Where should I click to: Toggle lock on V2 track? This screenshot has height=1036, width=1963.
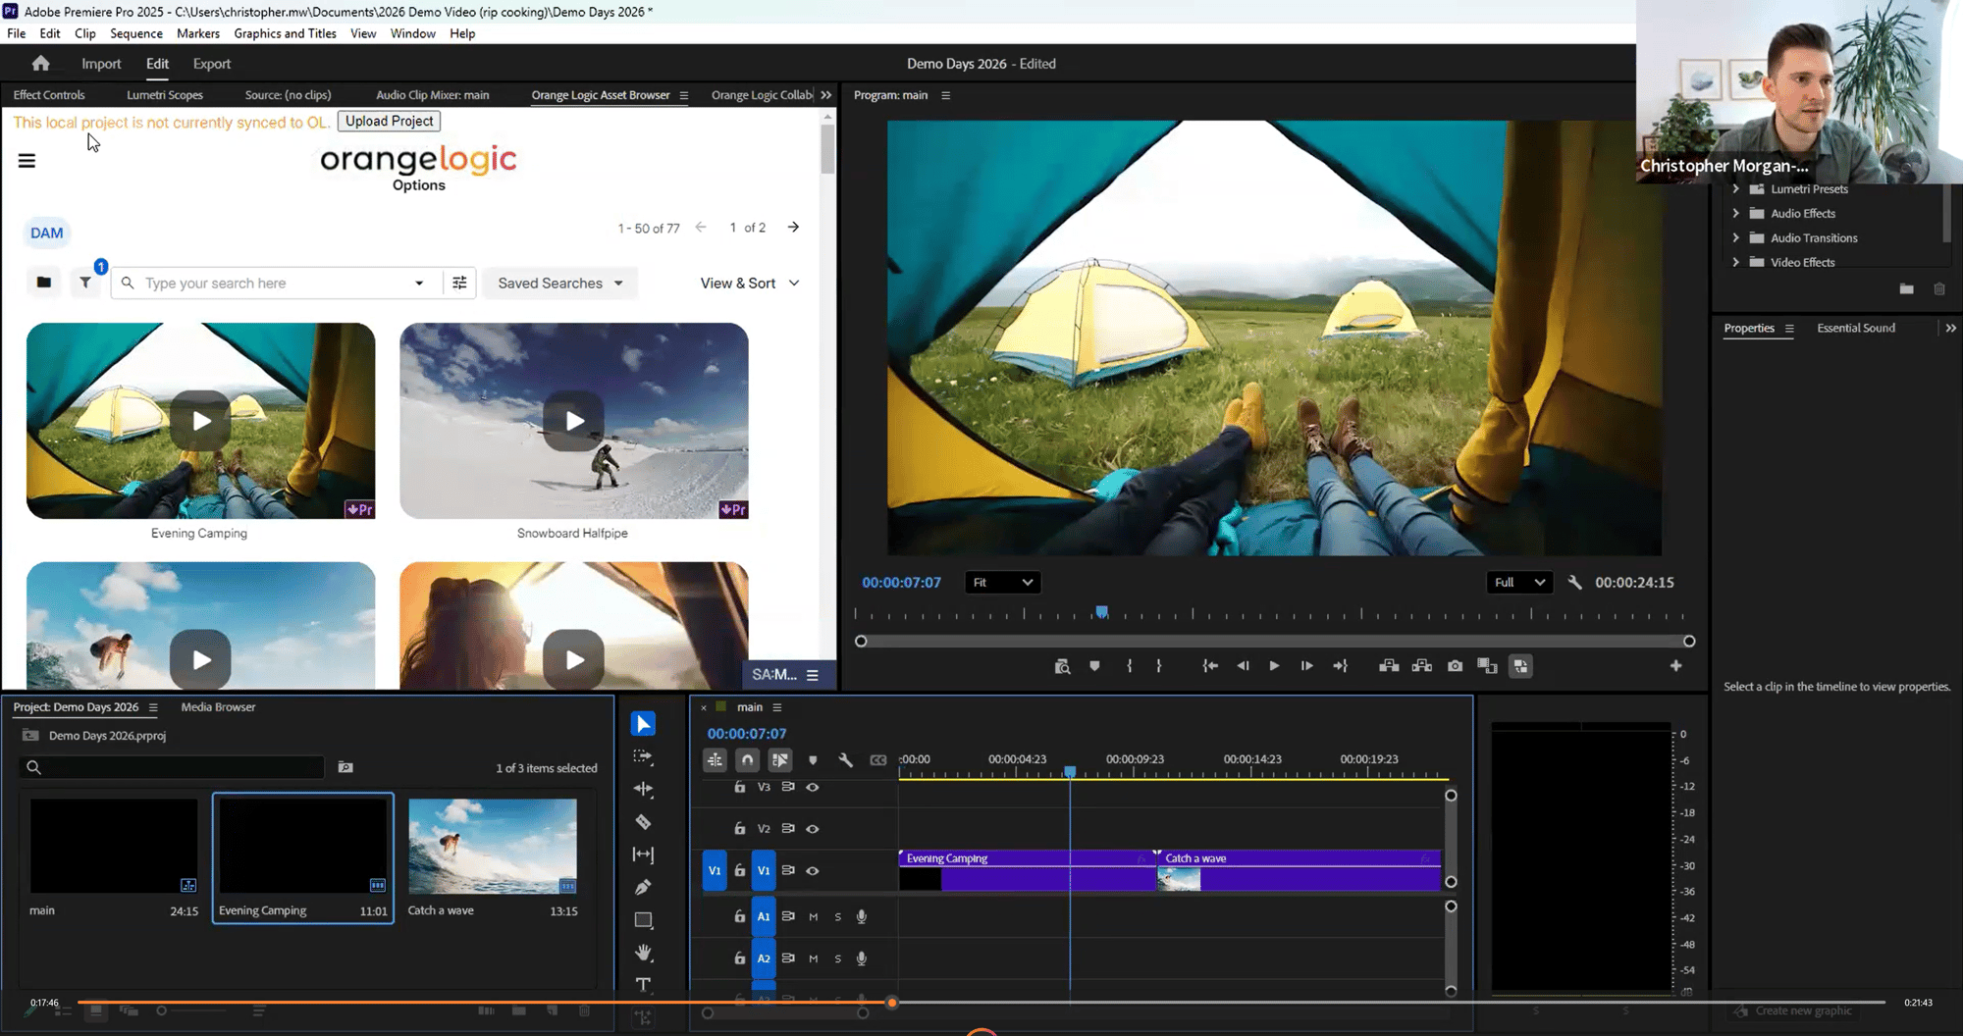[740, 829]
